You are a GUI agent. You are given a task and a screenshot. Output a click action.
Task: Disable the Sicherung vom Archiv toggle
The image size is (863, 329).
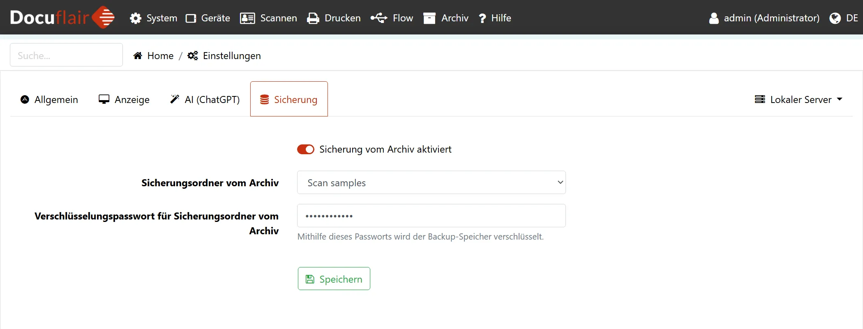306,149
